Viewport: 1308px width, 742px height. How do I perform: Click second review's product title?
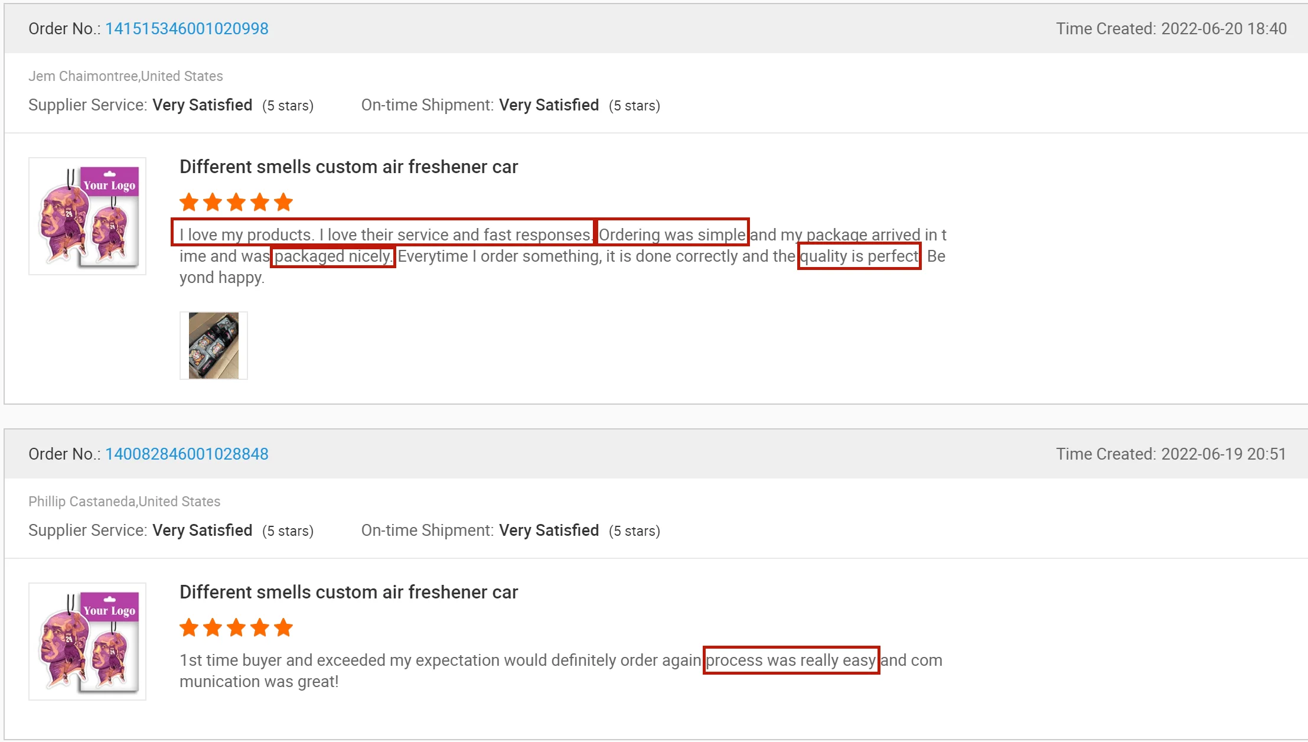348,592
